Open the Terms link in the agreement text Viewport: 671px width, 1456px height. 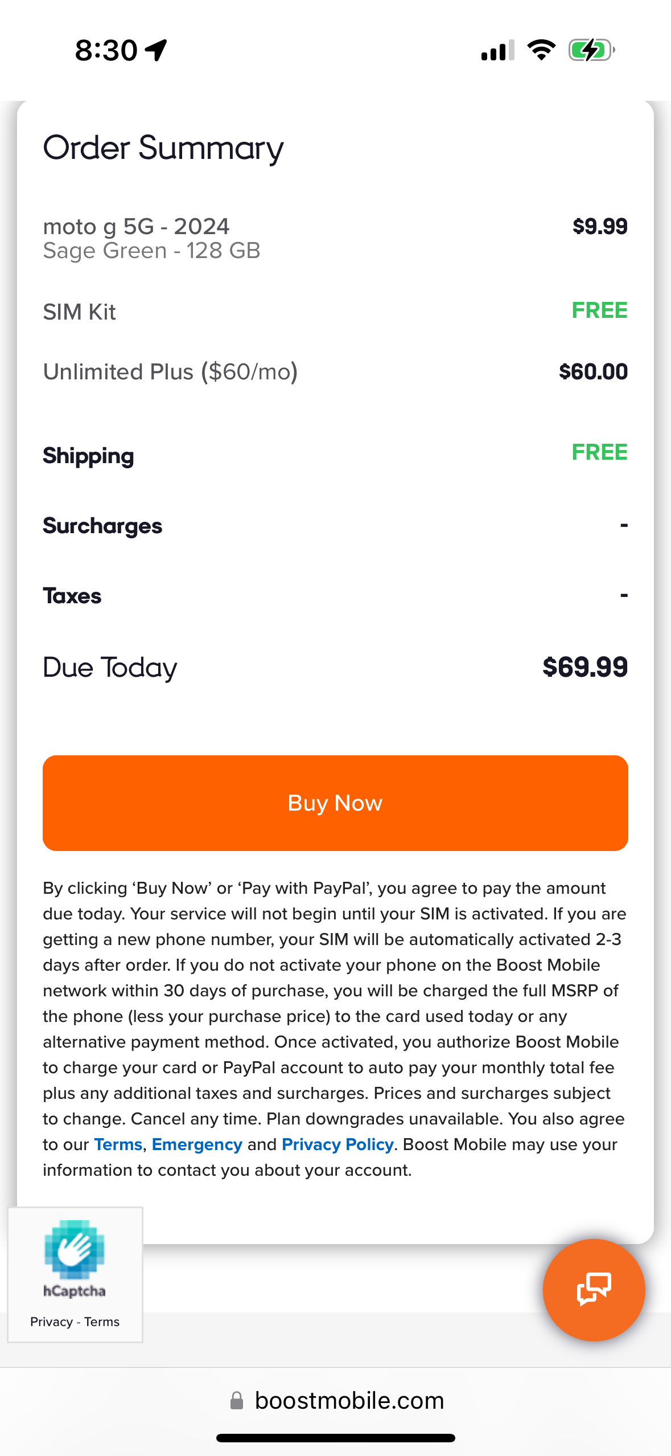click(117, 1144)
